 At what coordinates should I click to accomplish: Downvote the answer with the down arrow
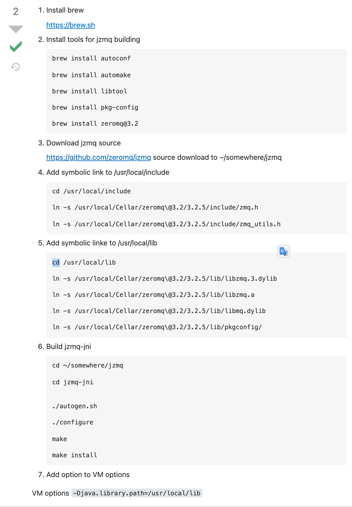point(16,29)
